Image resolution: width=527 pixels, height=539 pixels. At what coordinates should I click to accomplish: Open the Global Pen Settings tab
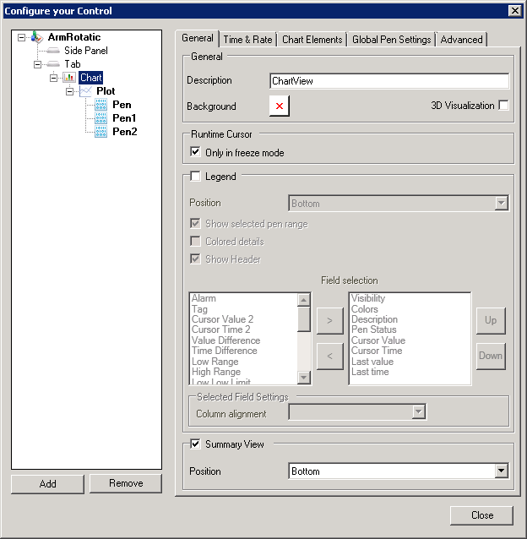(x=391, y=40)
